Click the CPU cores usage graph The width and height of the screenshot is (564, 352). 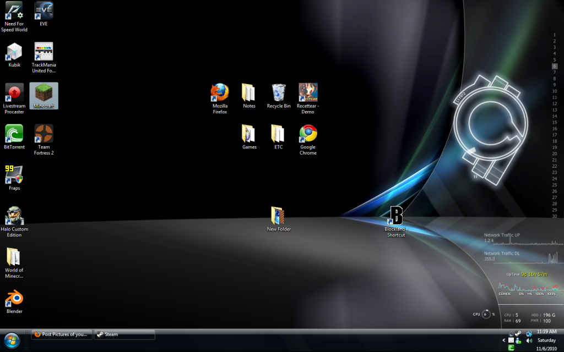(530, 287)
